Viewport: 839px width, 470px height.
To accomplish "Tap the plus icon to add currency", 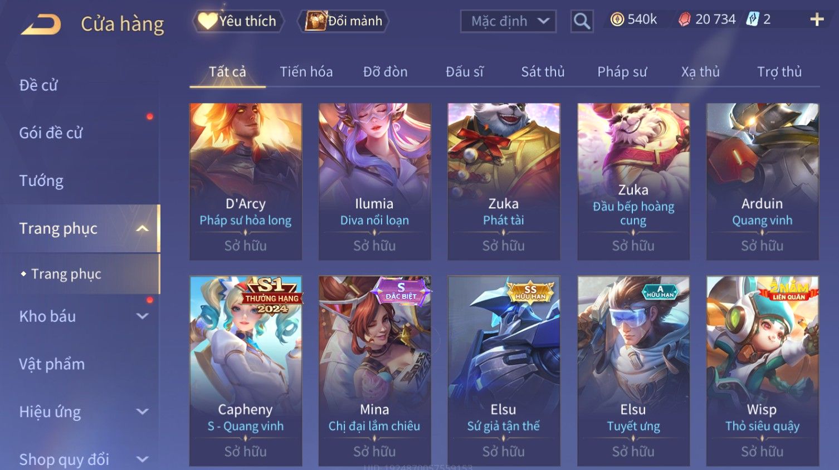I will 817,19.
